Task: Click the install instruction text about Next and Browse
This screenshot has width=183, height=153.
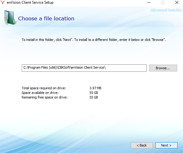Action: pyautogui.click(x=93, y=40)
